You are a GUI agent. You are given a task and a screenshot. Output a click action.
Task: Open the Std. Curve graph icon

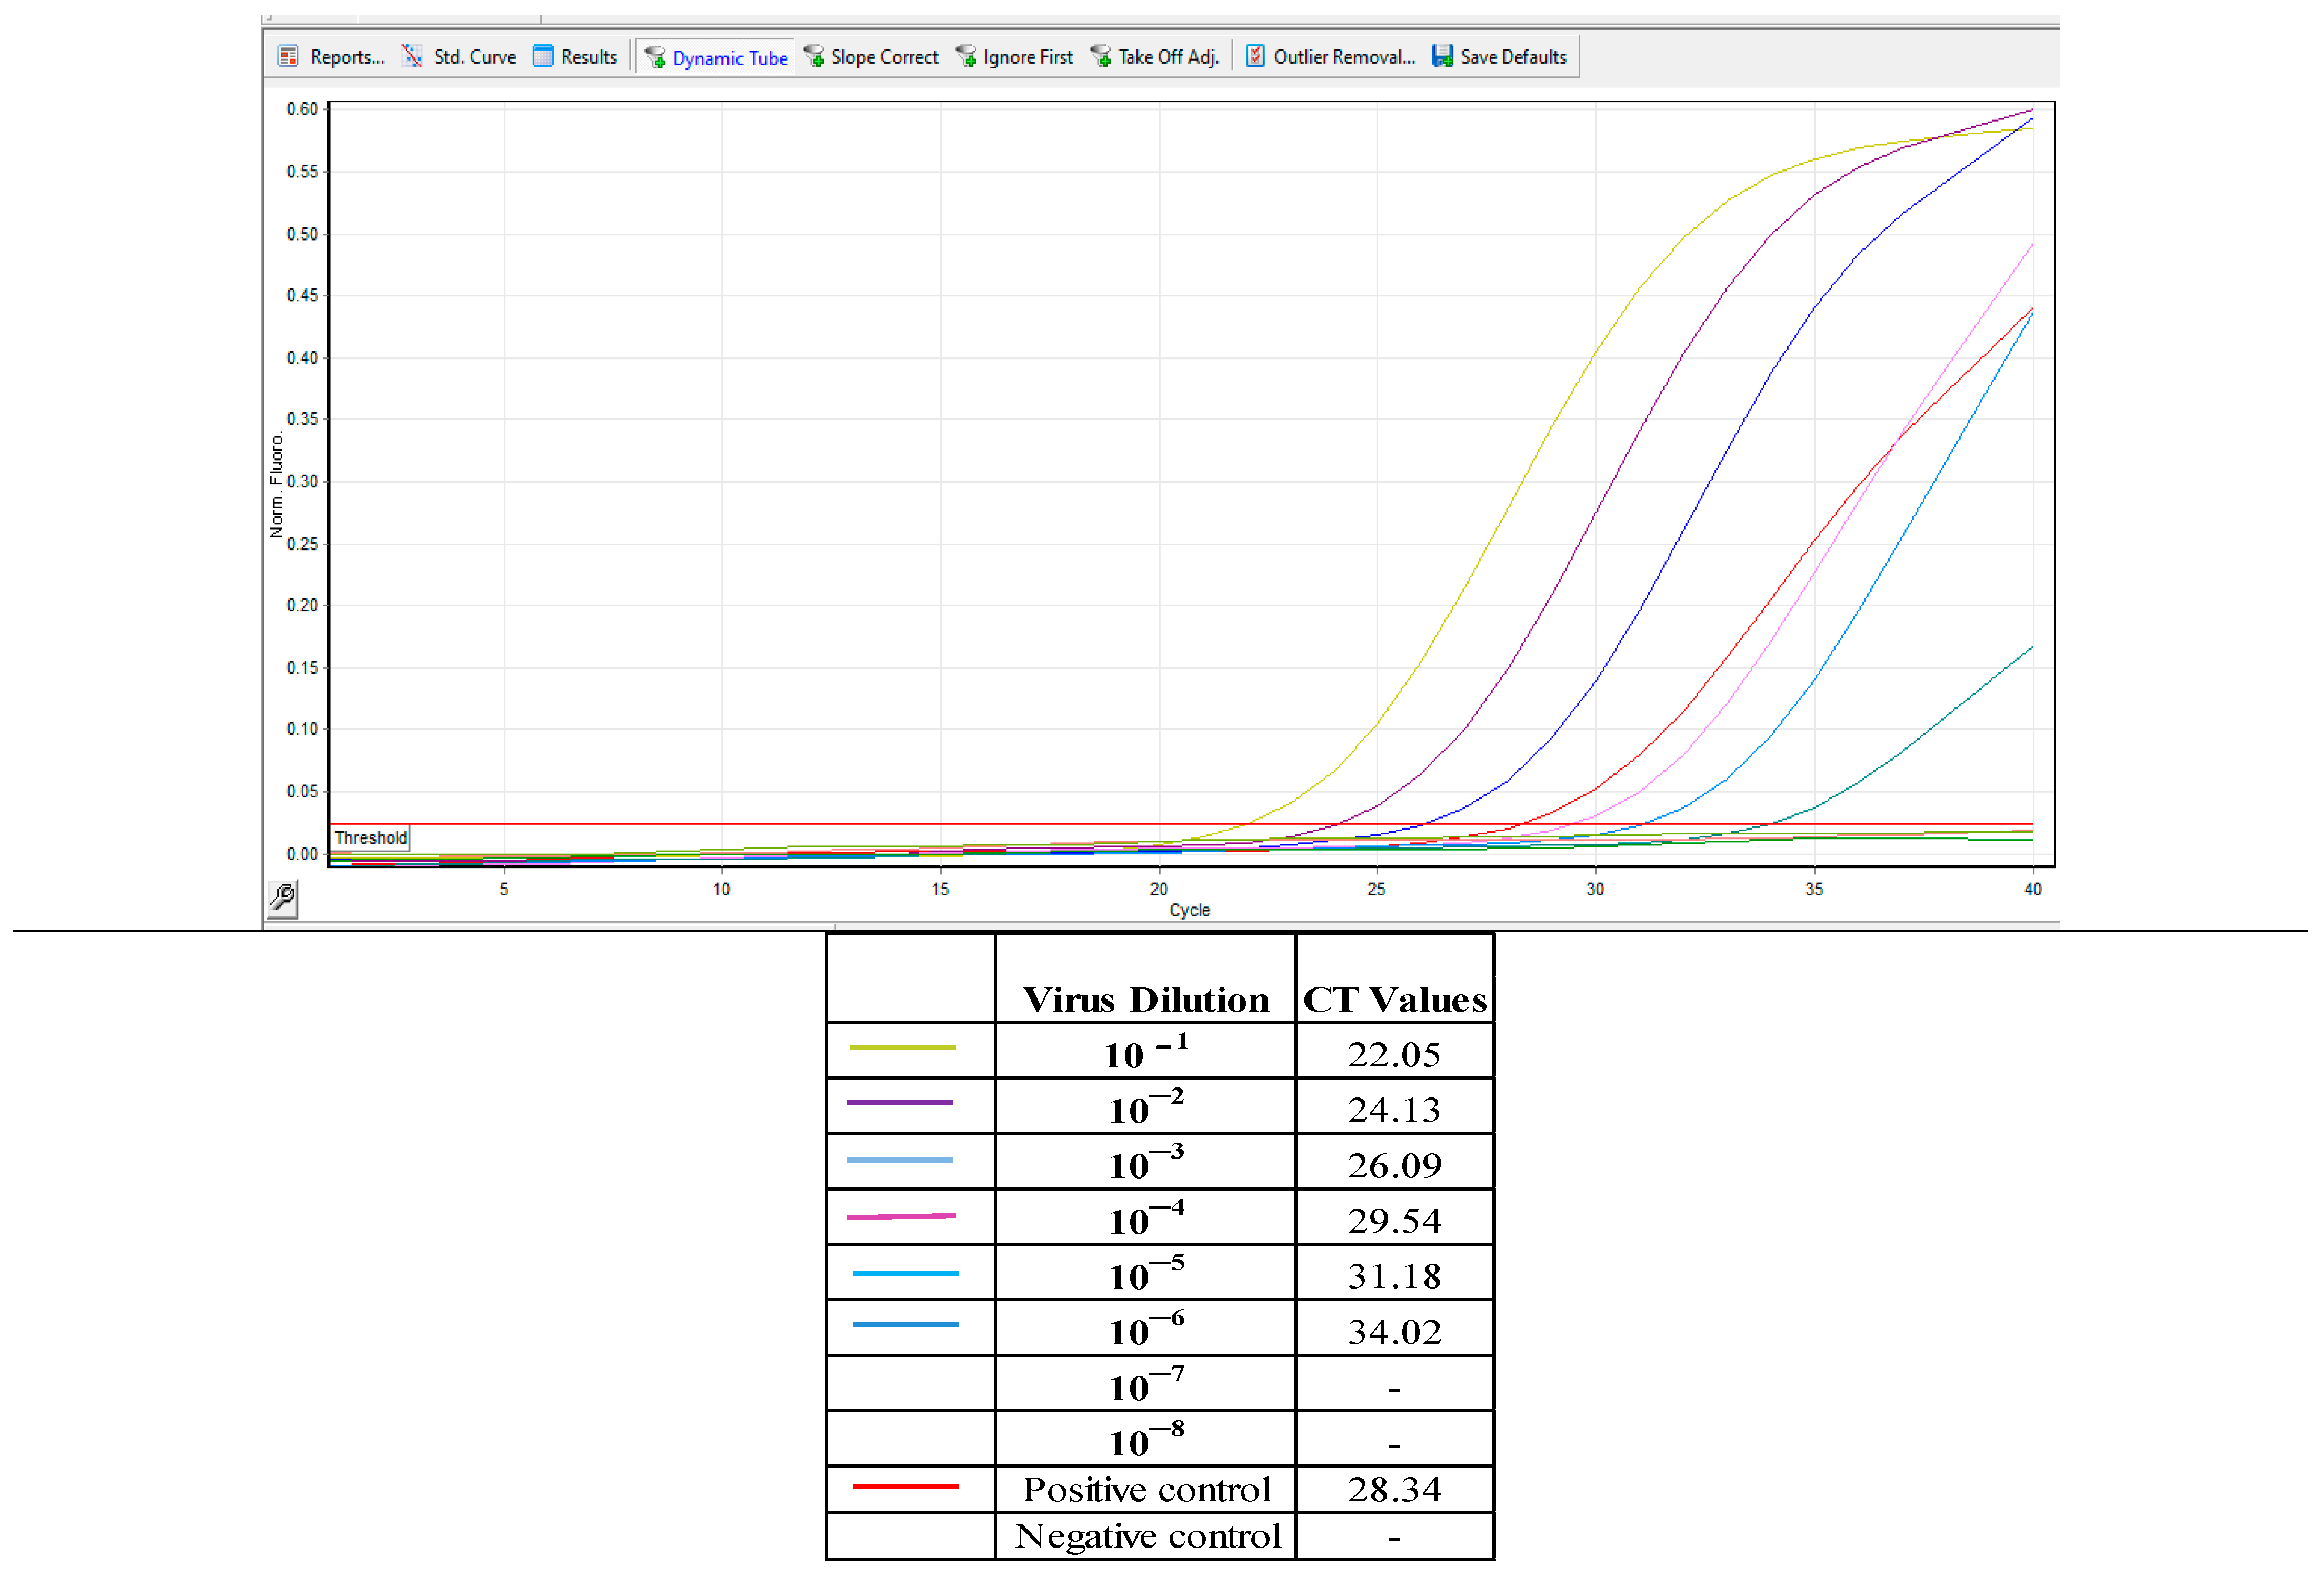pos(412,56)
